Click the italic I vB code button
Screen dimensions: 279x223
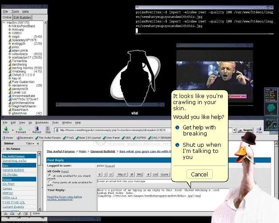(x=105, y=175)
